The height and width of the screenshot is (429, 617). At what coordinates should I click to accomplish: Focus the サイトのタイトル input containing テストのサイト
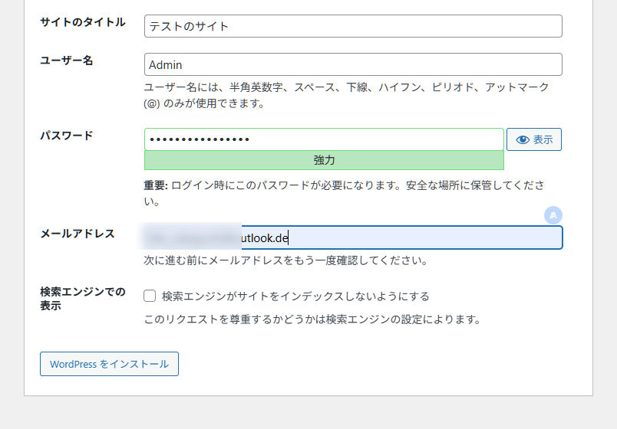pos(353,26)
